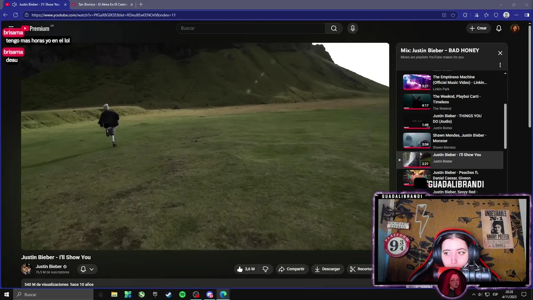
Task: Click the mix playlist scrollbar
Action: (x=506, y=126)
